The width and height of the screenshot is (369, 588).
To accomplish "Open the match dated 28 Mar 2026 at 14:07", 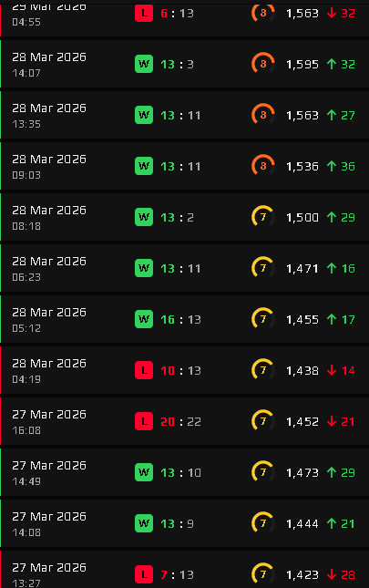I will pyautogui.click(x=184, y=64).
